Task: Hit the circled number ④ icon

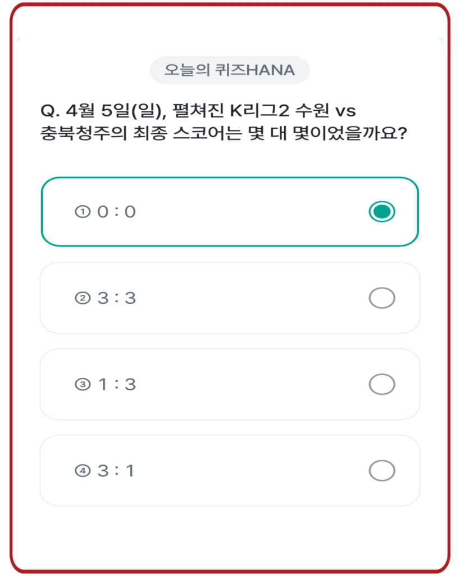Action: click(83, 471)
